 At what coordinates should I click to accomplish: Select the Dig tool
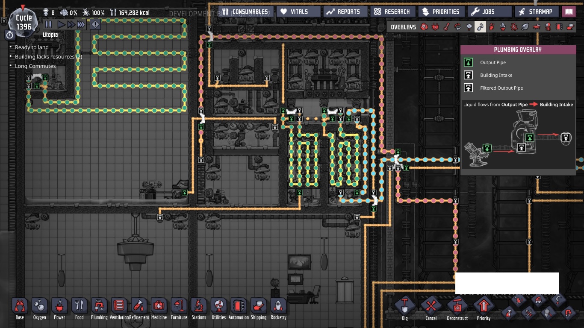(404, 308)
